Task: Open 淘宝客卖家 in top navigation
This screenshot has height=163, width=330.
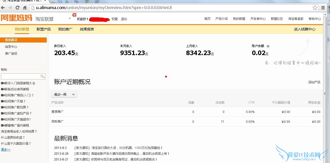Action: [x=296, y=19]
